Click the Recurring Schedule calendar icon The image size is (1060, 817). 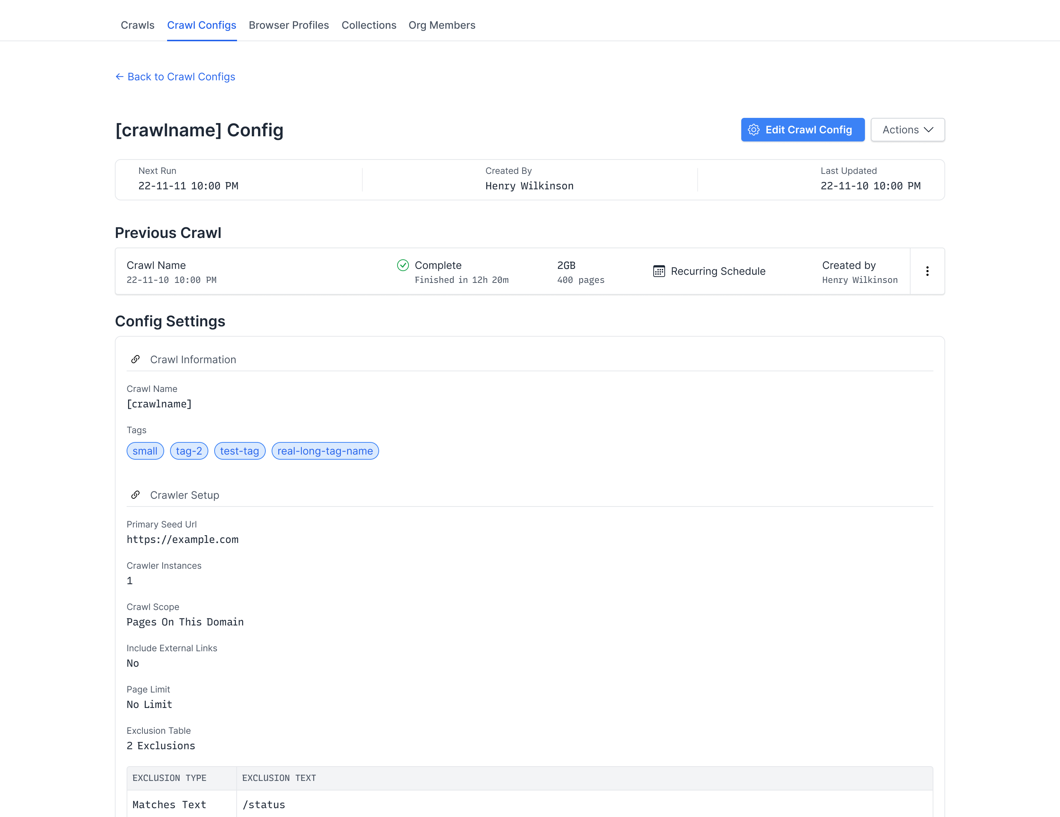(658, 271)
